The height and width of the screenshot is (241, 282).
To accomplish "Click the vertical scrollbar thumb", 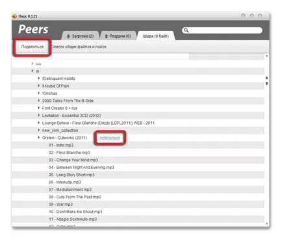I will point(267,81).
